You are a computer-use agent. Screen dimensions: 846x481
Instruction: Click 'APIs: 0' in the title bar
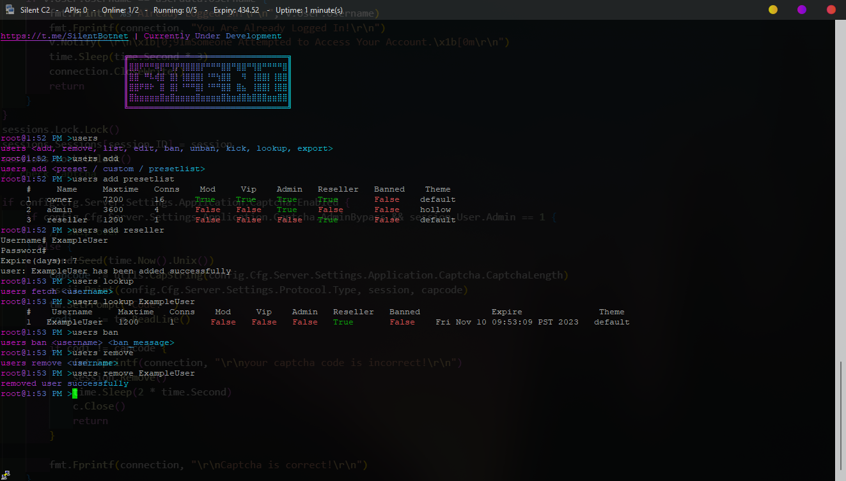[75, 10]
